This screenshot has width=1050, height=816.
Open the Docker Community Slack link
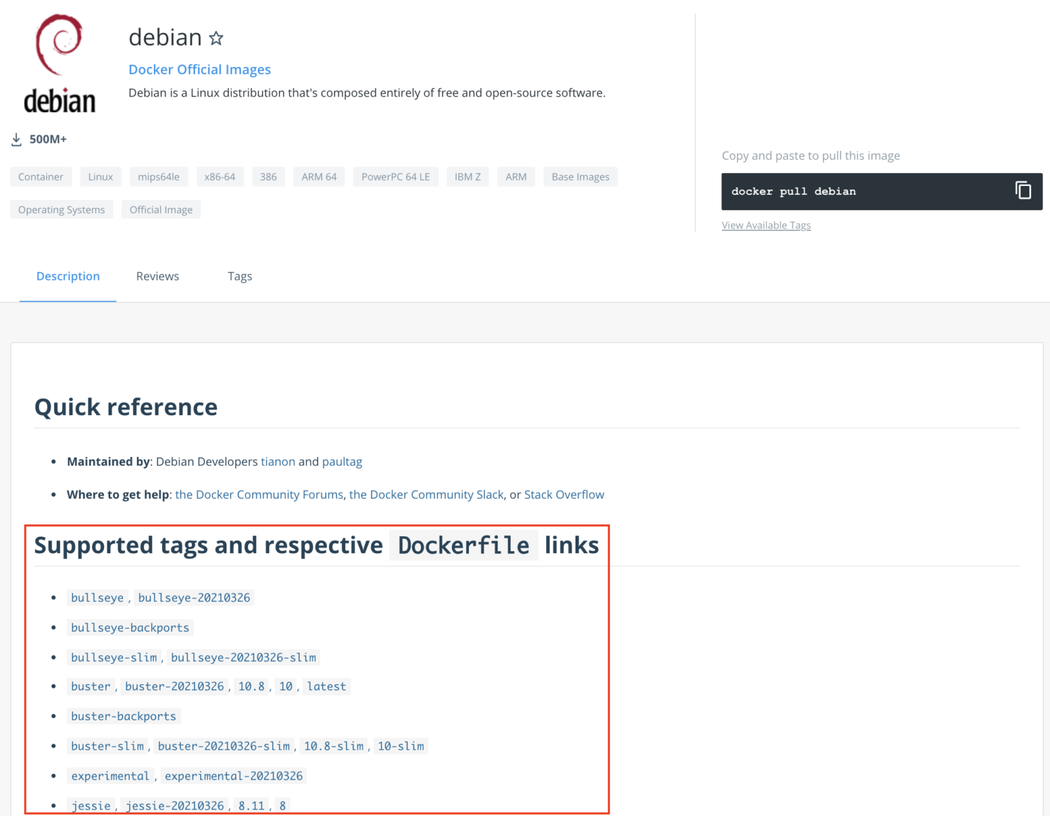click(425, 494)
